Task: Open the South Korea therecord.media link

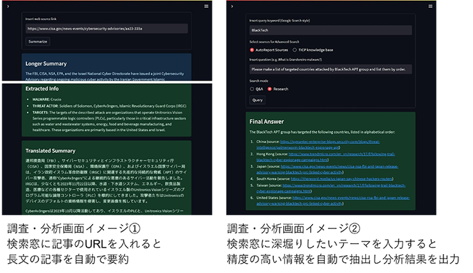Action: pos(341,179)
